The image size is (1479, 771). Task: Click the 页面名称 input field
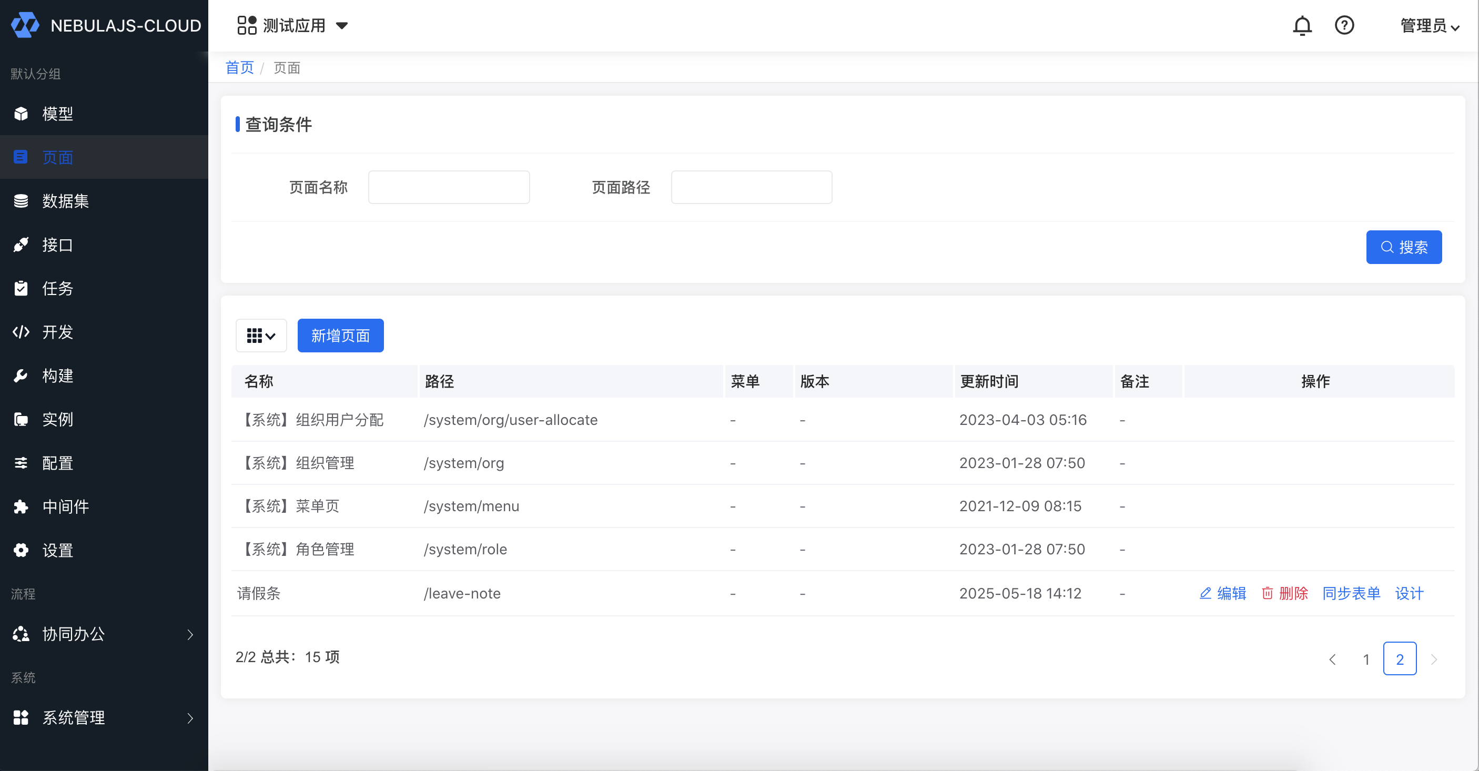pyautogui.click(x=449, y=187)
